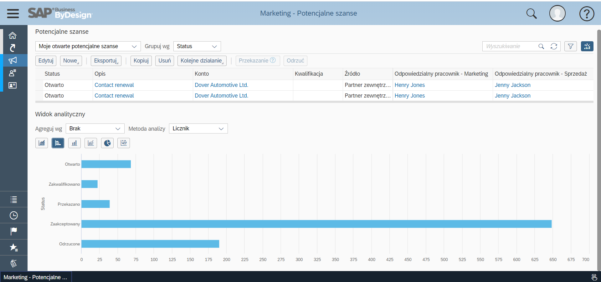
Task: Open the hamburger navigation menu
Action: tap(13, 13)
